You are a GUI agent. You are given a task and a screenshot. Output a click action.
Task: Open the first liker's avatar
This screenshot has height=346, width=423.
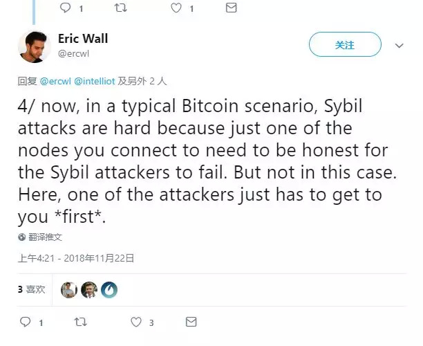pyautogui.click(x=68, y=290)
